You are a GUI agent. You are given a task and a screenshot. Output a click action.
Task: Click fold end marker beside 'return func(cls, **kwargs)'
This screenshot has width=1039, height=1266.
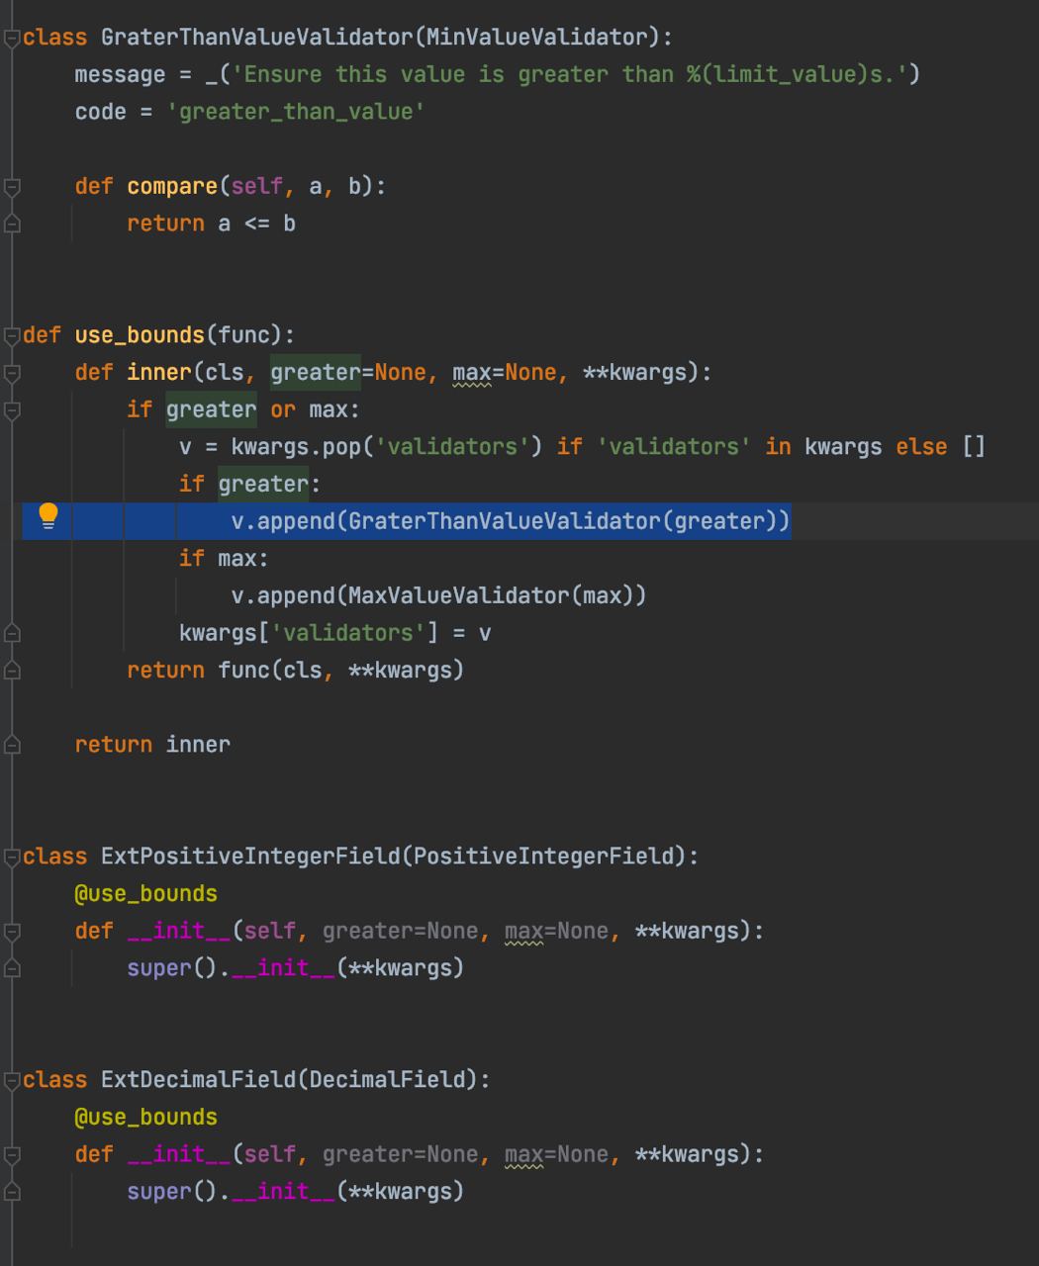[x=12, y=671]
